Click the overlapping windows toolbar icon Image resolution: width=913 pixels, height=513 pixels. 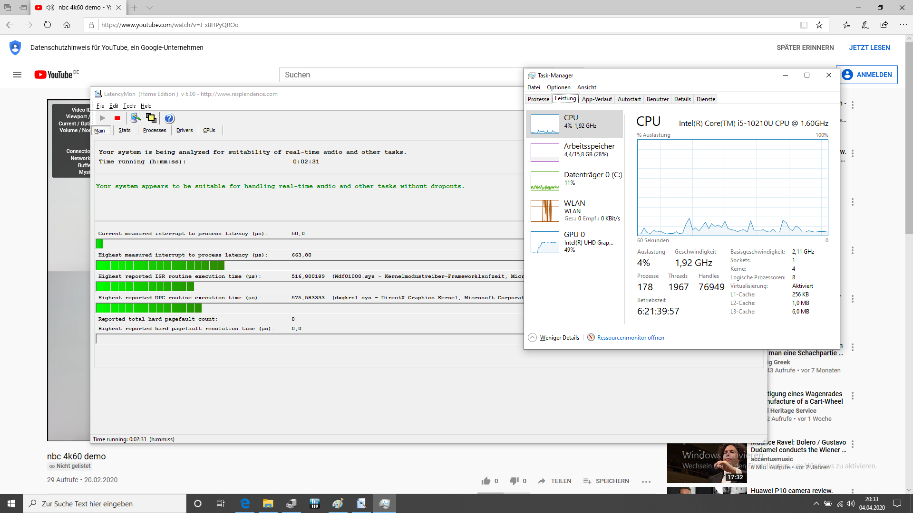click(x=151, y=118)
